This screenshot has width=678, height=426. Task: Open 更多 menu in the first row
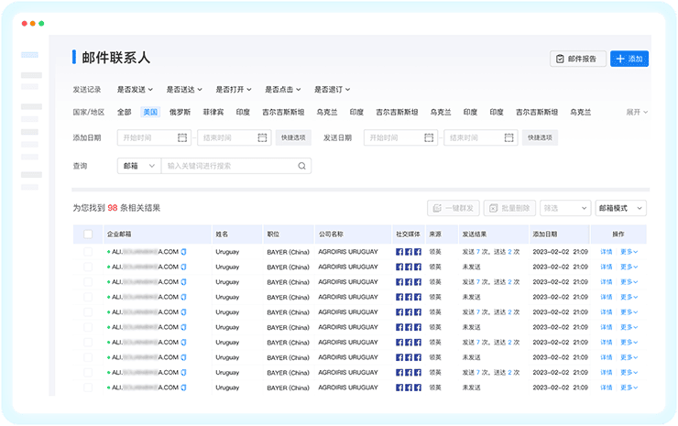(629, 252)
